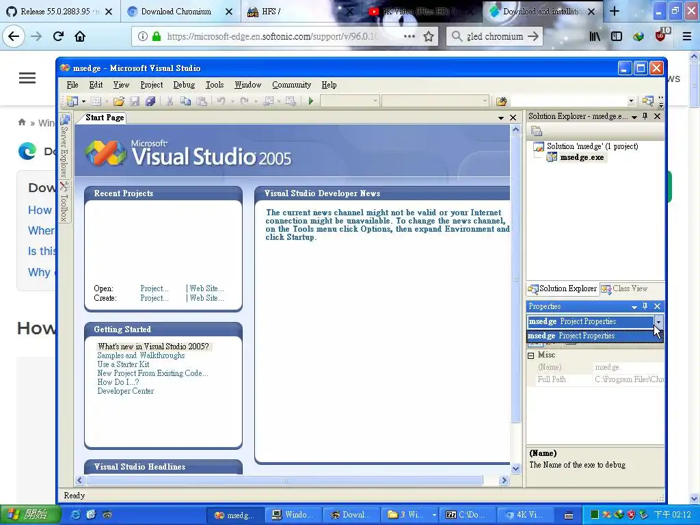This screenshot has height=525, width=700.
Task: Switch to the Solution Explorer bottom tab
Action: click(x=563, y=289)
